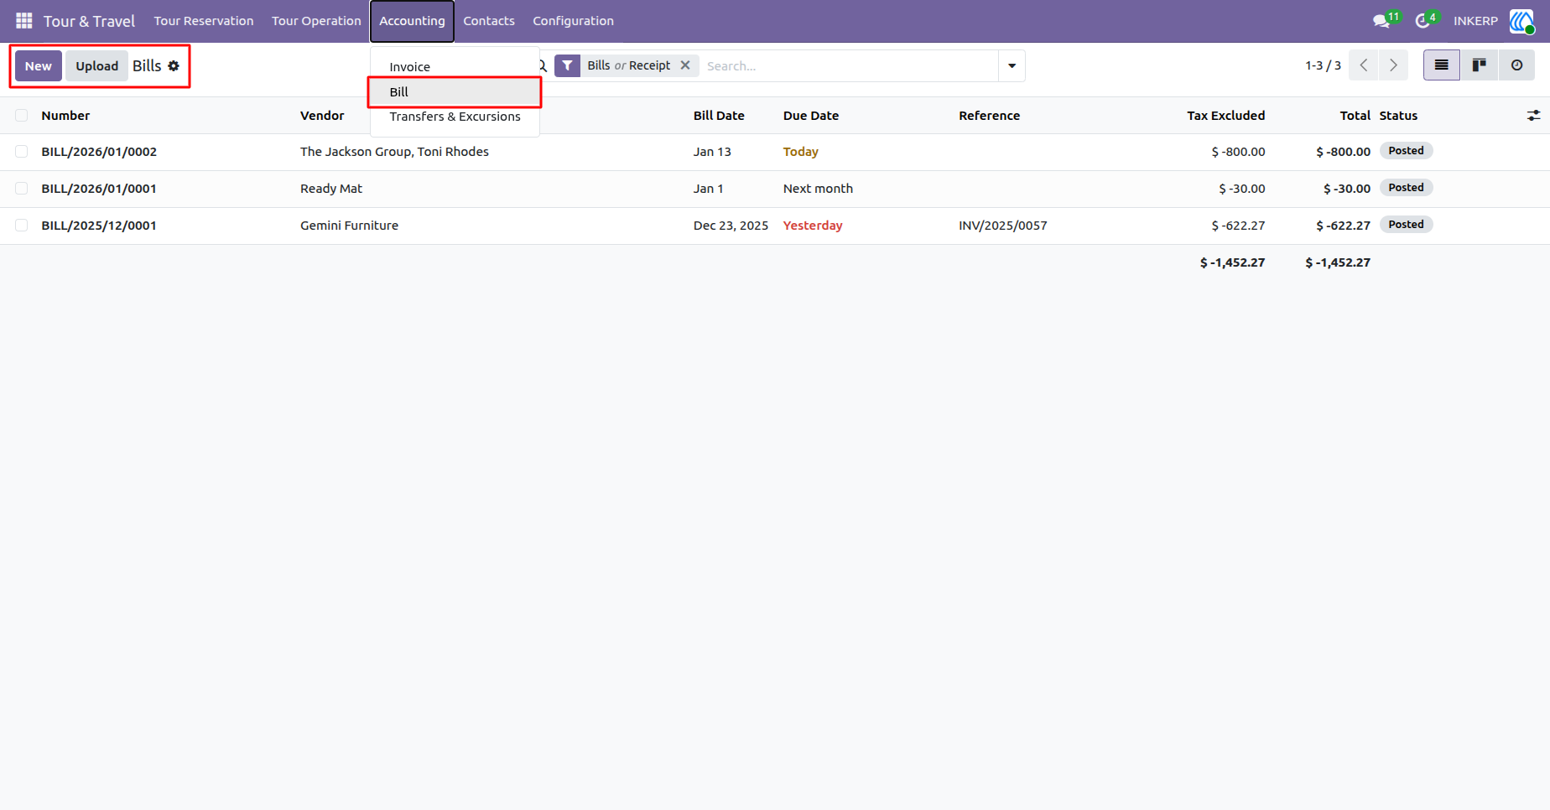Click the Upload button

pos(97,65)
